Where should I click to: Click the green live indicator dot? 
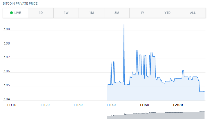pyautogui.click(x=12, y=13)
